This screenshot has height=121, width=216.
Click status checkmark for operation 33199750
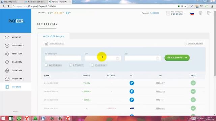point(193,91)
